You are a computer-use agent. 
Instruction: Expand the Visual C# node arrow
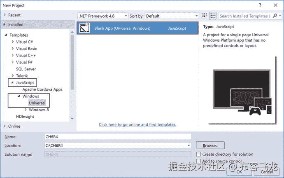tap(12, 42)
